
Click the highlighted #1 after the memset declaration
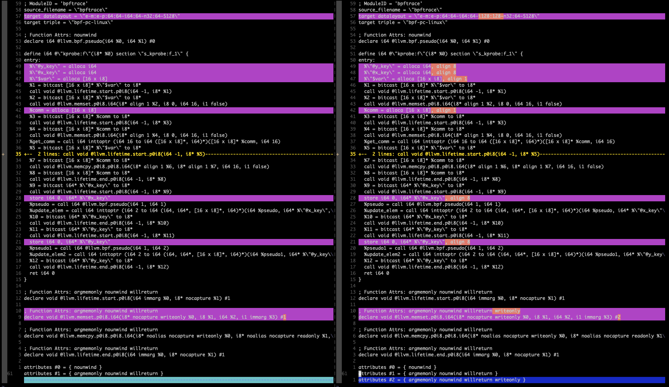pos(284,317)
